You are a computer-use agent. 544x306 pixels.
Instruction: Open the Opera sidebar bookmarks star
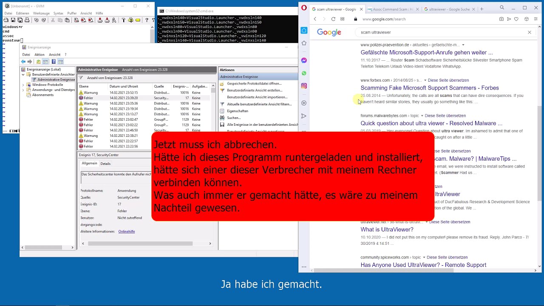point(304,43)
